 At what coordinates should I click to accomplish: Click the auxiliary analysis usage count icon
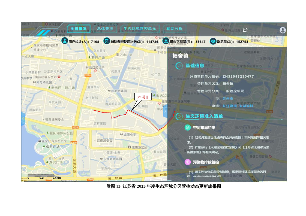107,41
